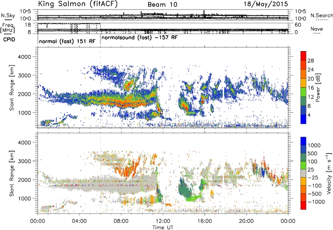Click the '18' frequency tick label
Viewport: 333px width, 230px height.
(x=28, y=25)
